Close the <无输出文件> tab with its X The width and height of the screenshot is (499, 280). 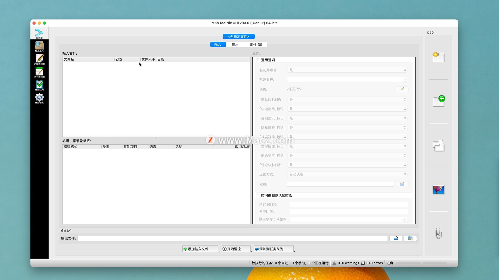coord(225,37)
